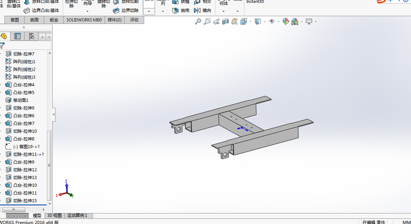The width and height of the screenshot is (411, 224).
Task: Click the horizontal scrollbar right arrow
Action: [x=43, y=210]
